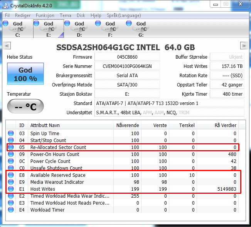
Task: Open the Hjelp menu
Action: (x=96, y=15)
